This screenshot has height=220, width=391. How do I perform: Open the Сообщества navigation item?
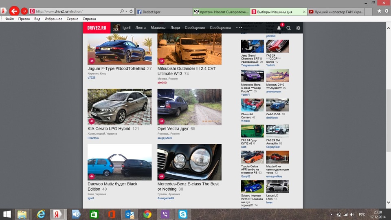point(220,28)
